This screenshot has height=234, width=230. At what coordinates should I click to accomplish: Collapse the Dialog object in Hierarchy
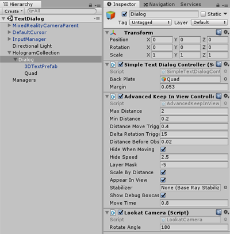(15, 59)
